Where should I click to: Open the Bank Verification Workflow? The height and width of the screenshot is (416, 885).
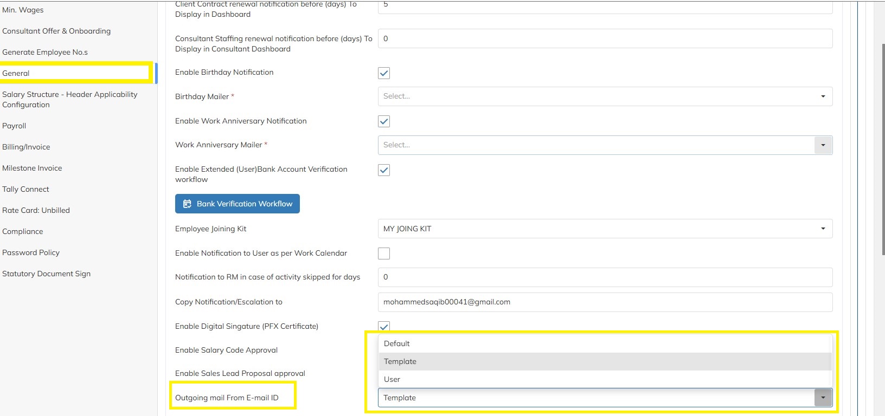coord(238,204)
